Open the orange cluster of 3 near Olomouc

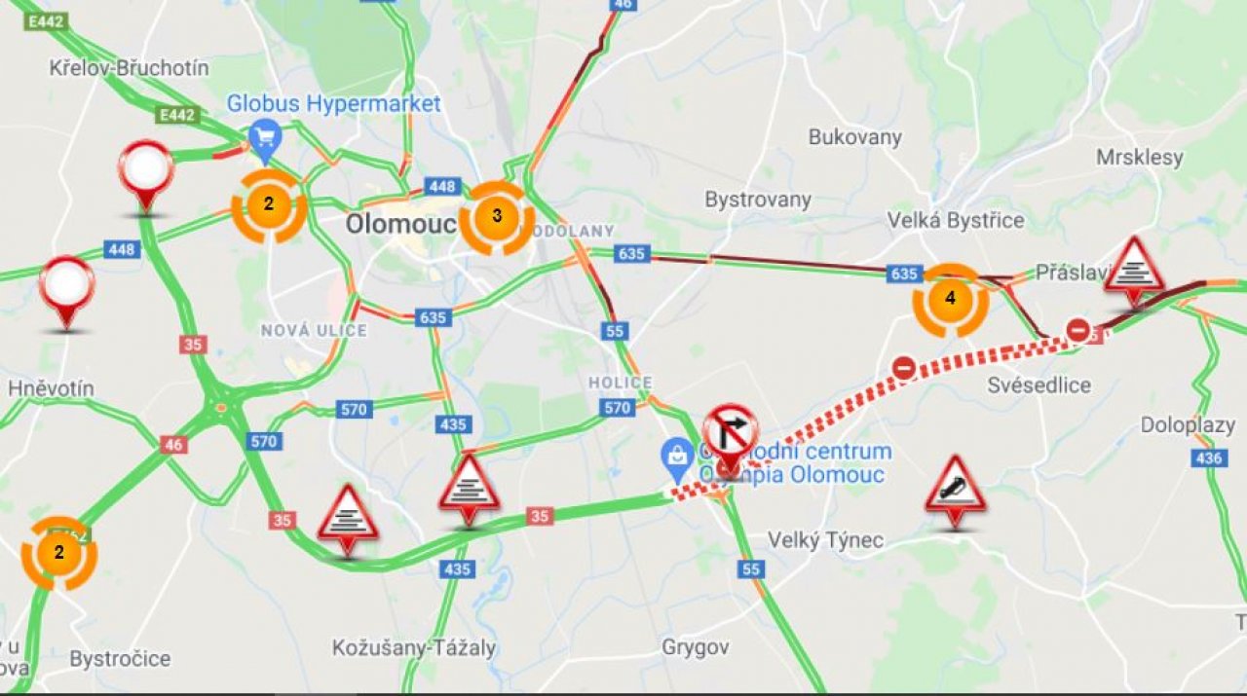tap(497, 217)
